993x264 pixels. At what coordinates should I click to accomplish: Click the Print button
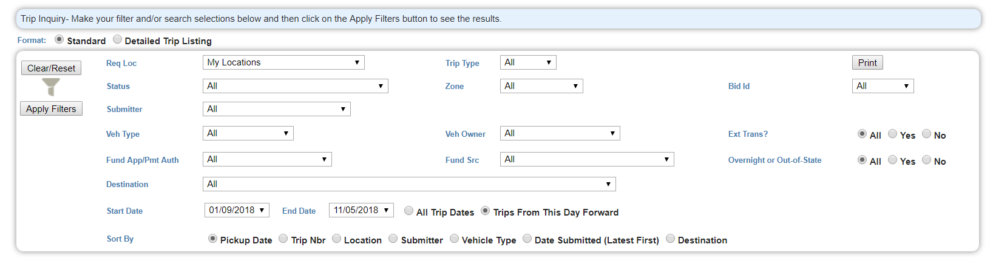(x=867, y=63)
